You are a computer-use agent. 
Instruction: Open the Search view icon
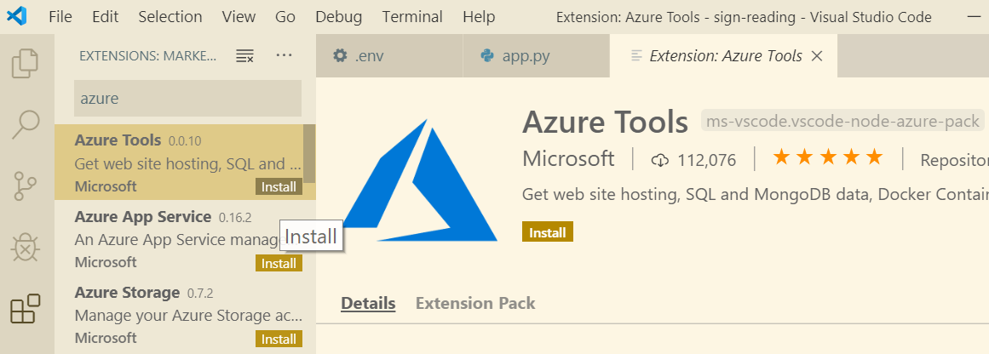pyautogui.click(x=26, y=124)
